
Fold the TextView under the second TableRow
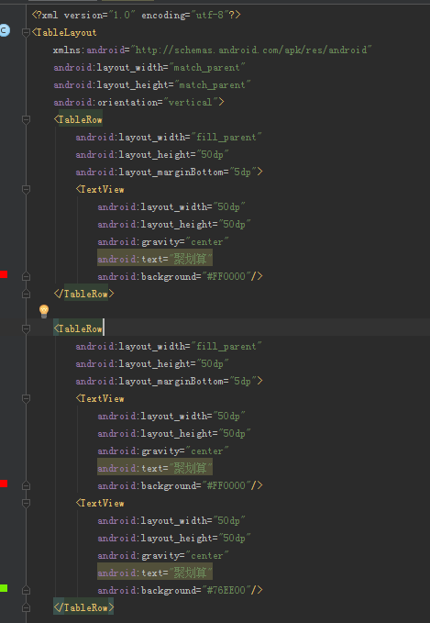click(x=27, y=398)
